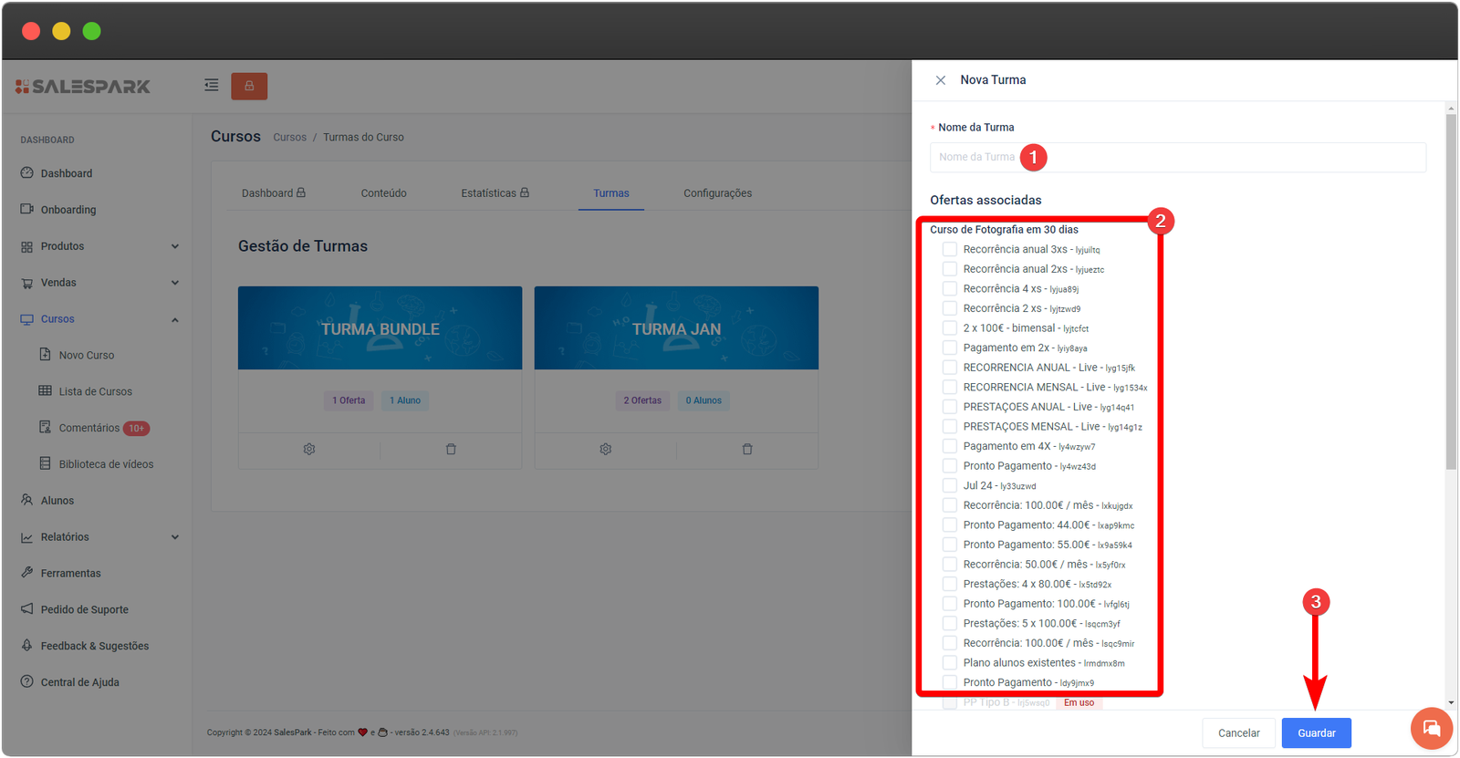
Task: Click the sidebar collapse menu icon
Action: pyautogui.click(x=211, y=86)
